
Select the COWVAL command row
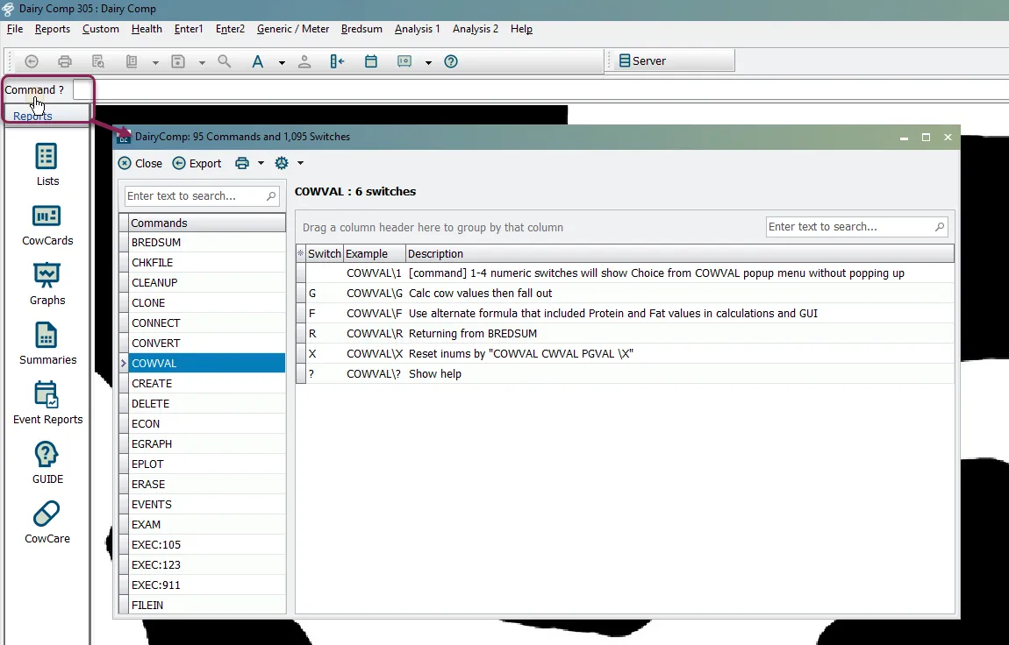pos(206,364)
